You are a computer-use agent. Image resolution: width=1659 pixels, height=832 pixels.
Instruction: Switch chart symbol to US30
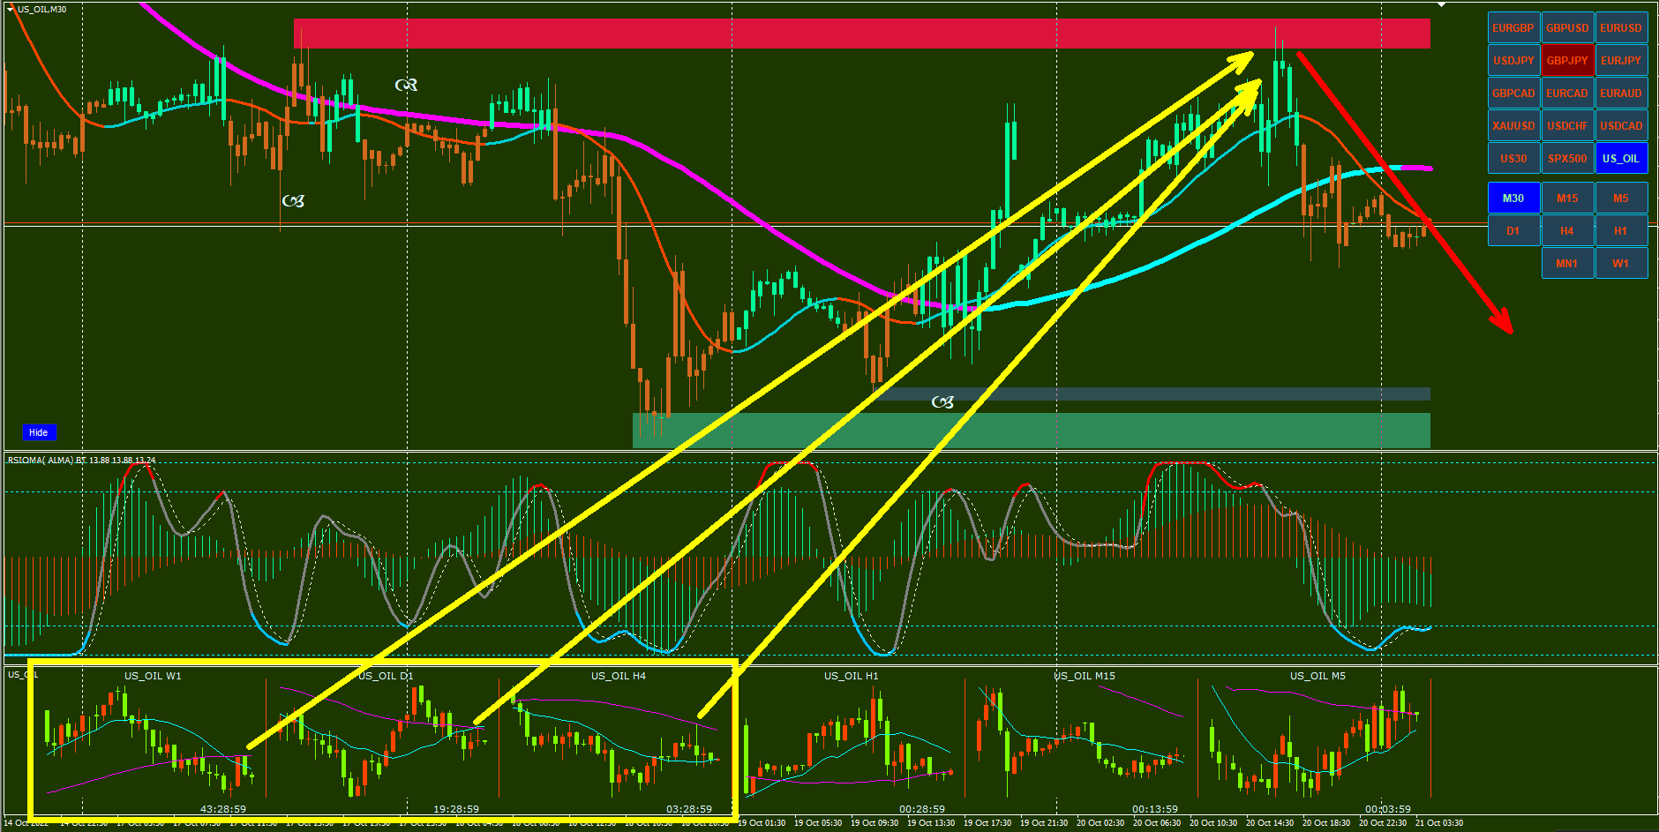tap(1513, 159)
